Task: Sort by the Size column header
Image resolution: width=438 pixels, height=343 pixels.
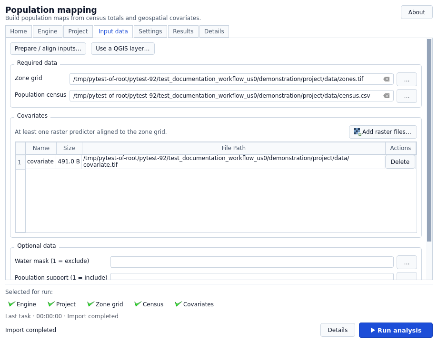Action: 69,148
